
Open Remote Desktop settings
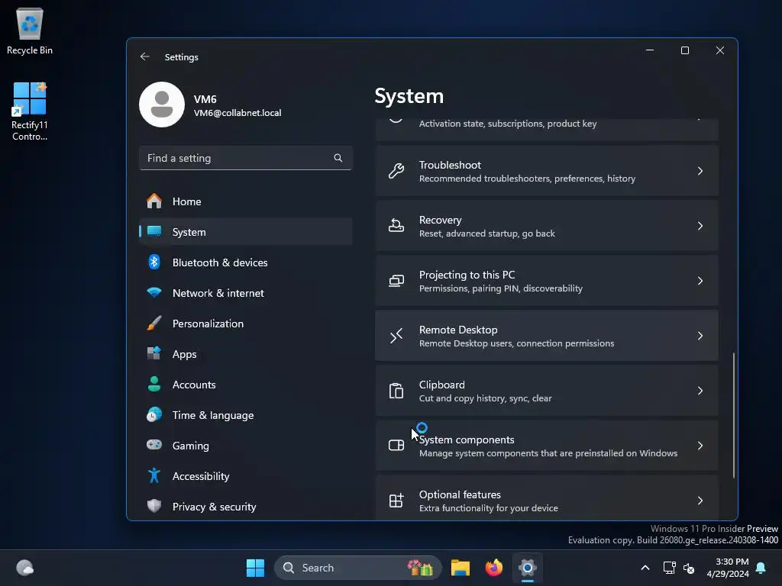coord(547,336)
